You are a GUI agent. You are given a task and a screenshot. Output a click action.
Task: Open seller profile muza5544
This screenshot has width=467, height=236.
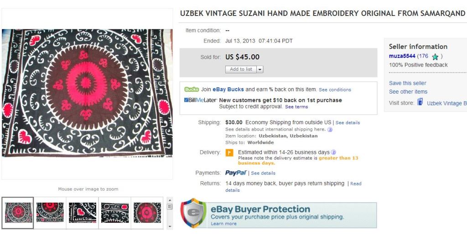point(402,56)
